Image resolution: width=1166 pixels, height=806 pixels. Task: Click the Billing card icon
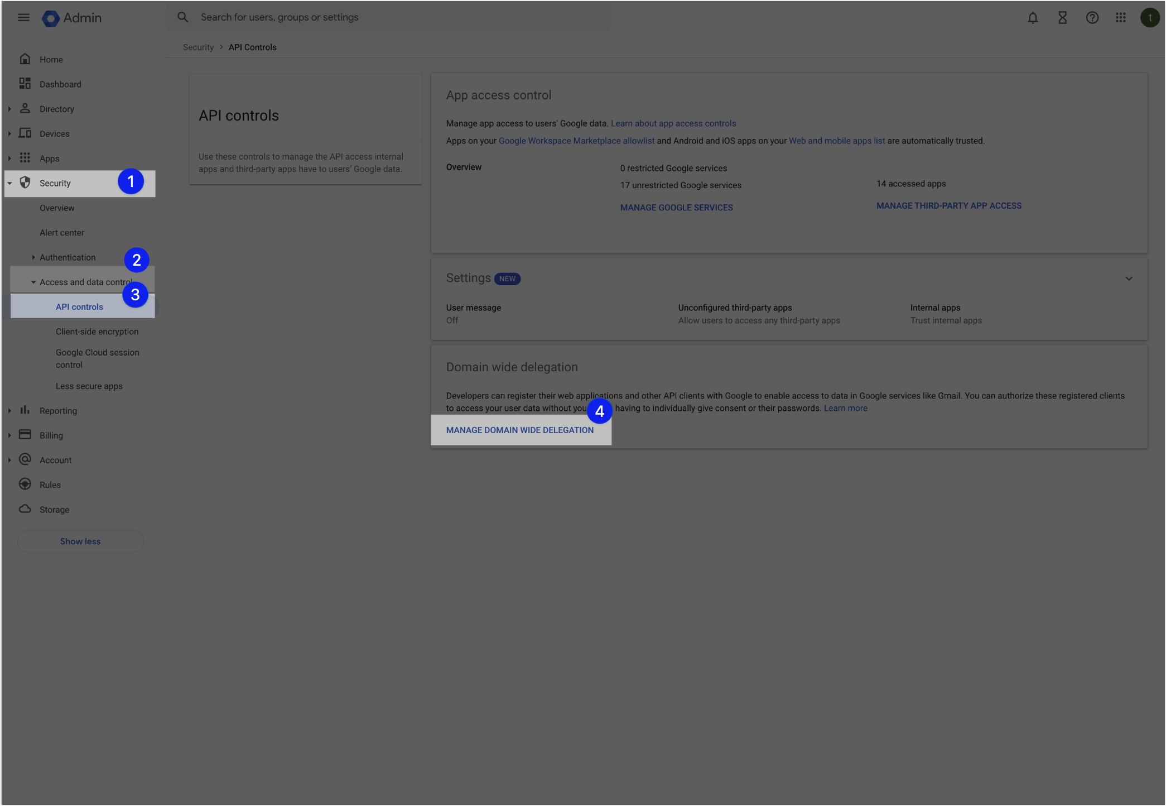tap(25, 434)
